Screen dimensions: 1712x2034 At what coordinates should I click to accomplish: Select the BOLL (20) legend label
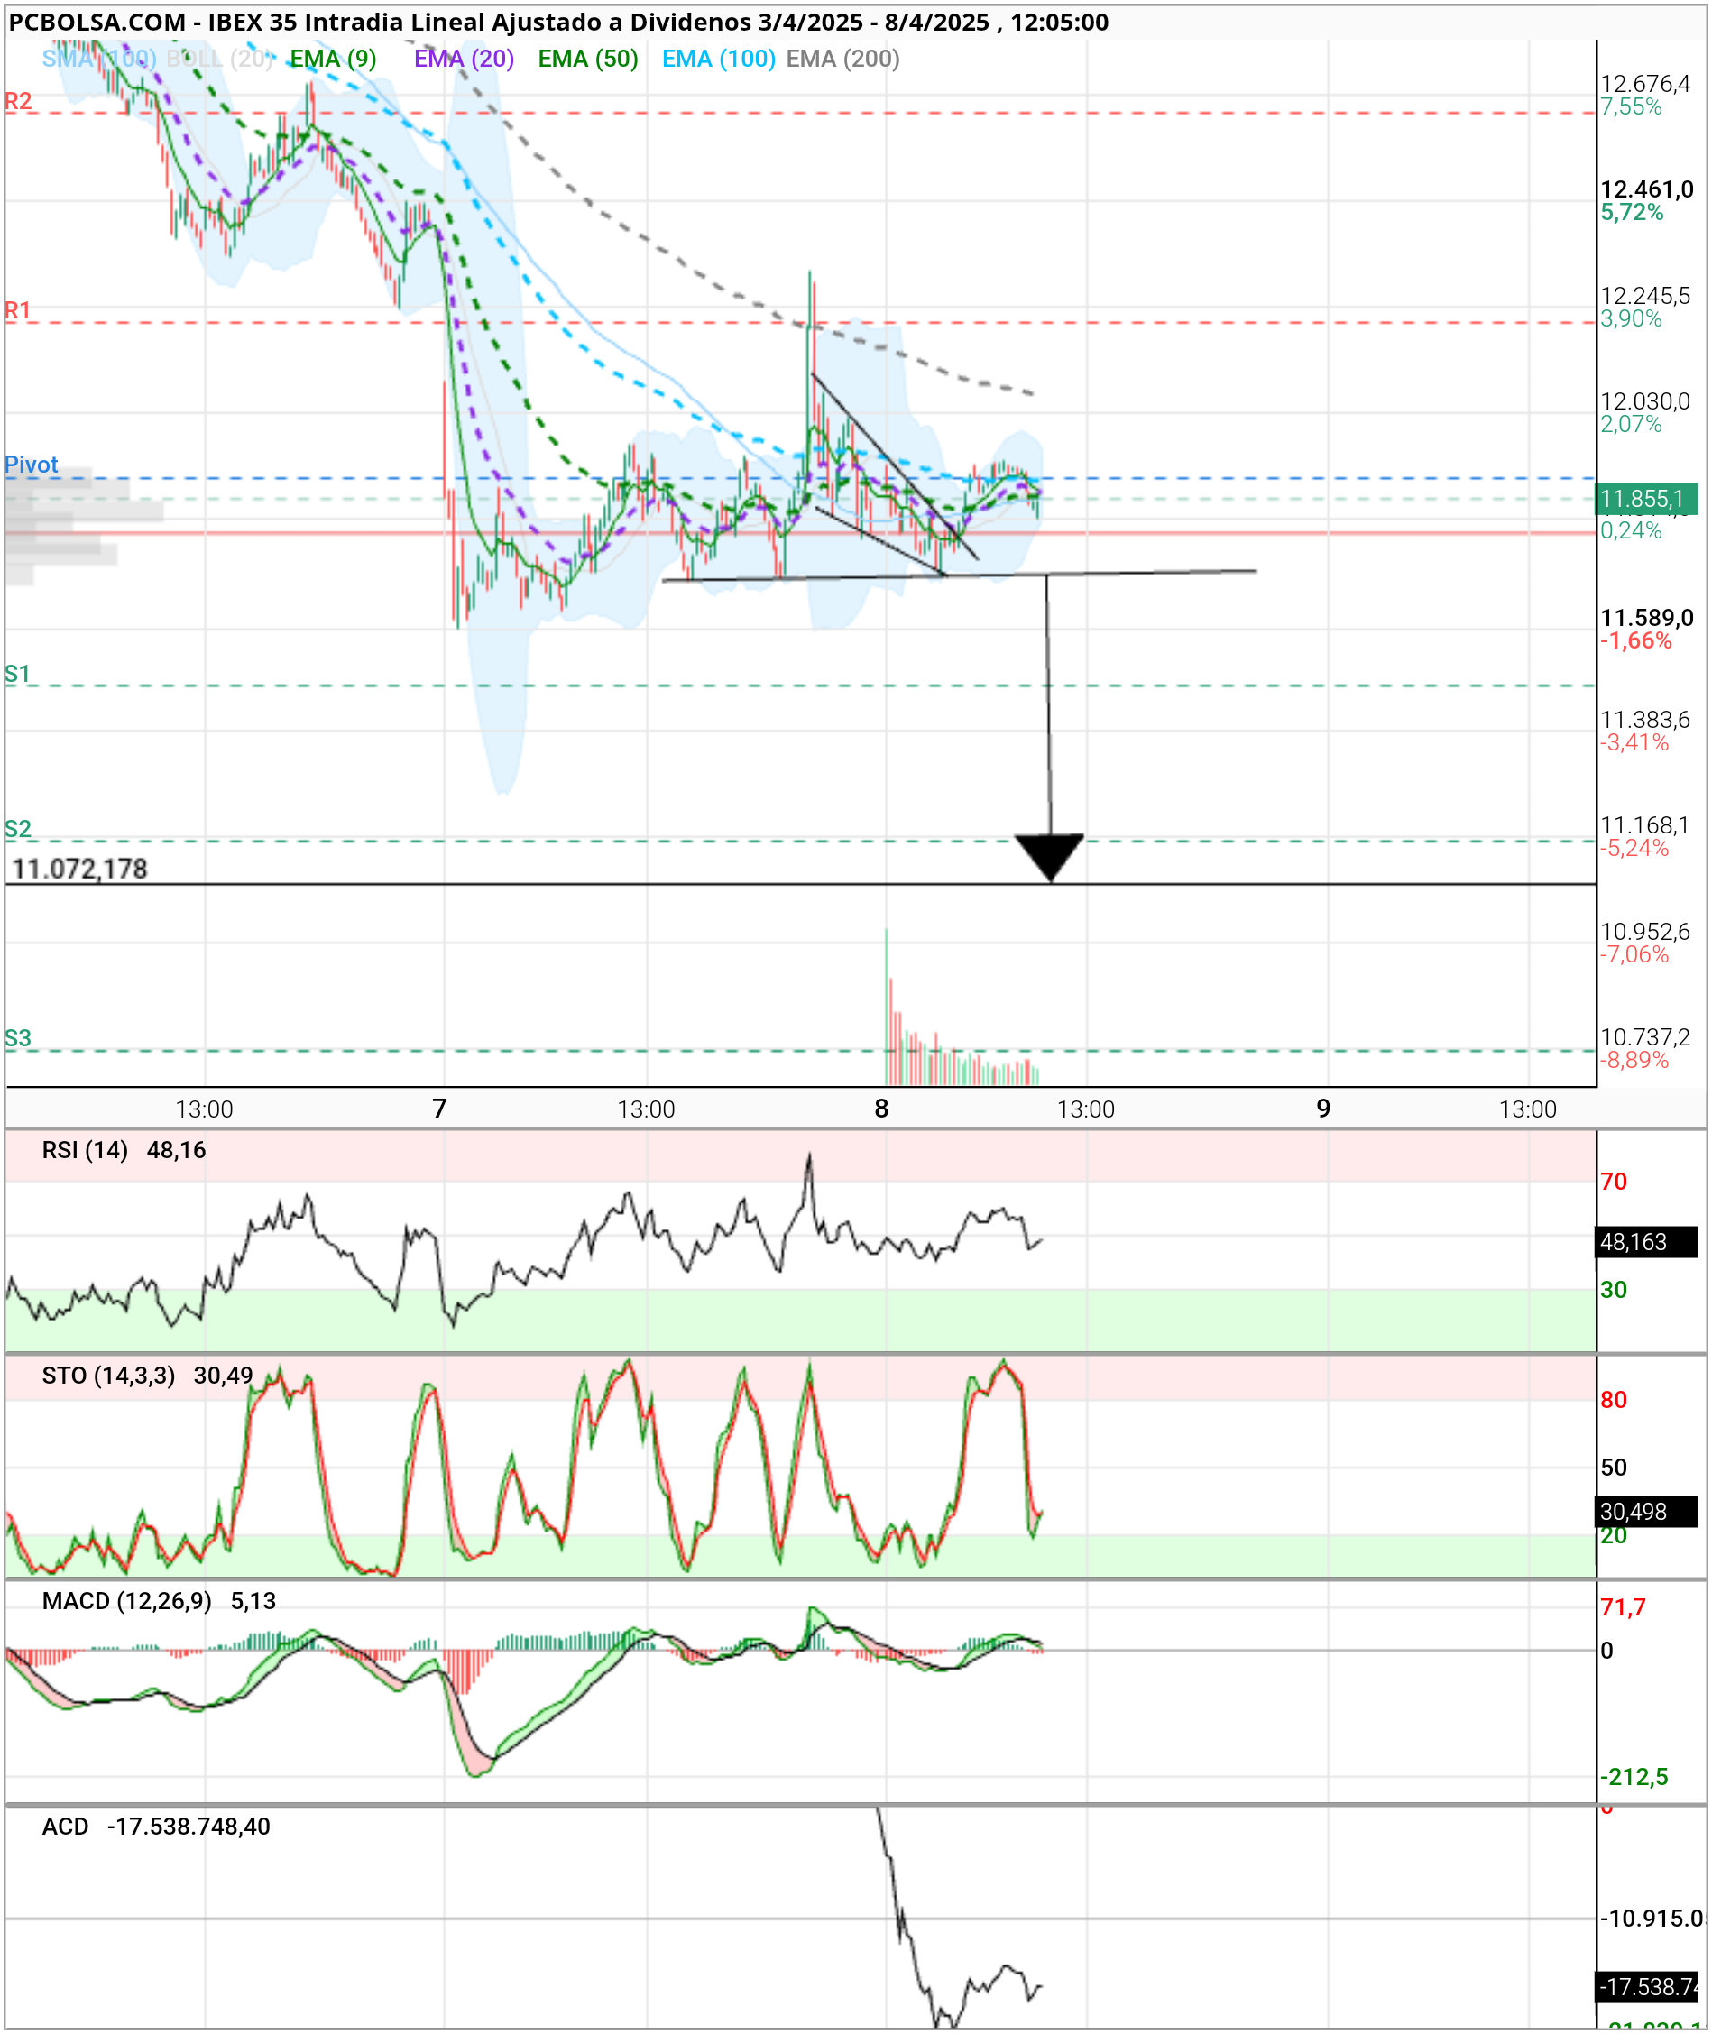pyautogui.click(x=219, y=60)
